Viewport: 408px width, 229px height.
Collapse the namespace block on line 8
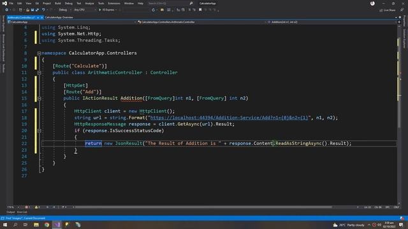pyautogui.click(x=39, y=53)
